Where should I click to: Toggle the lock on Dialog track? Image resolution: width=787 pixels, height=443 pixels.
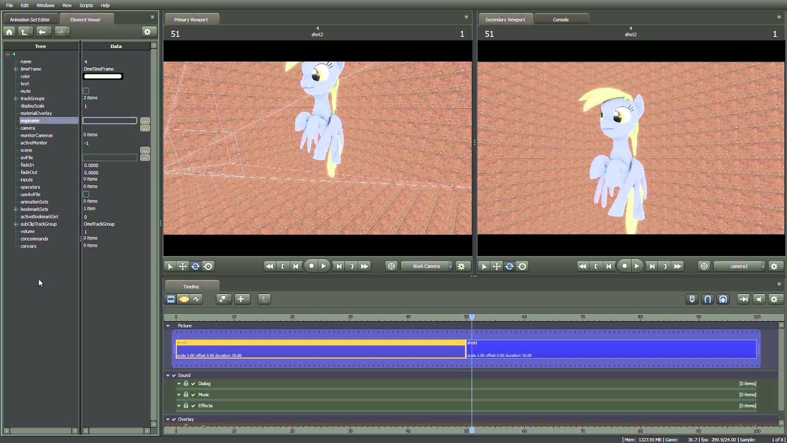coord(186,384)
